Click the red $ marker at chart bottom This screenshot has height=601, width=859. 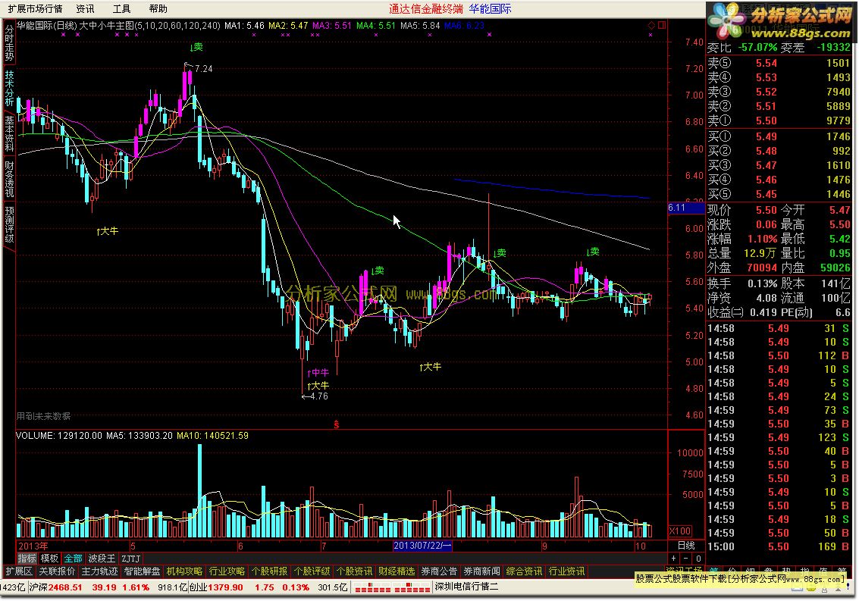click(337, 424)
